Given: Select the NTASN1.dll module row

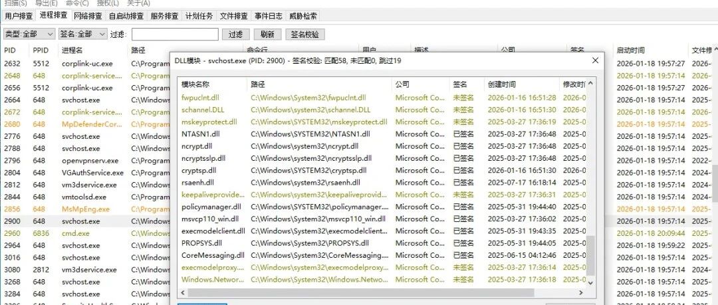Looking at the screenshot, I should [382, 134].
